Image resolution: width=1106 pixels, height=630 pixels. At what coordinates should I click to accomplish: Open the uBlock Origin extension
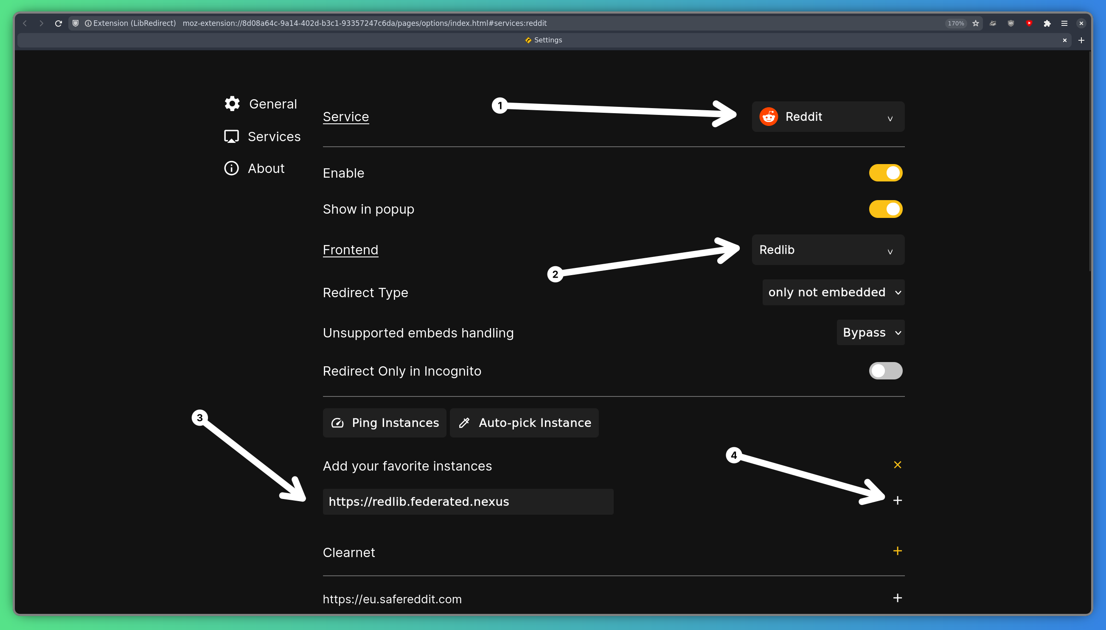pyautogui.click(x=1011, y=23)
